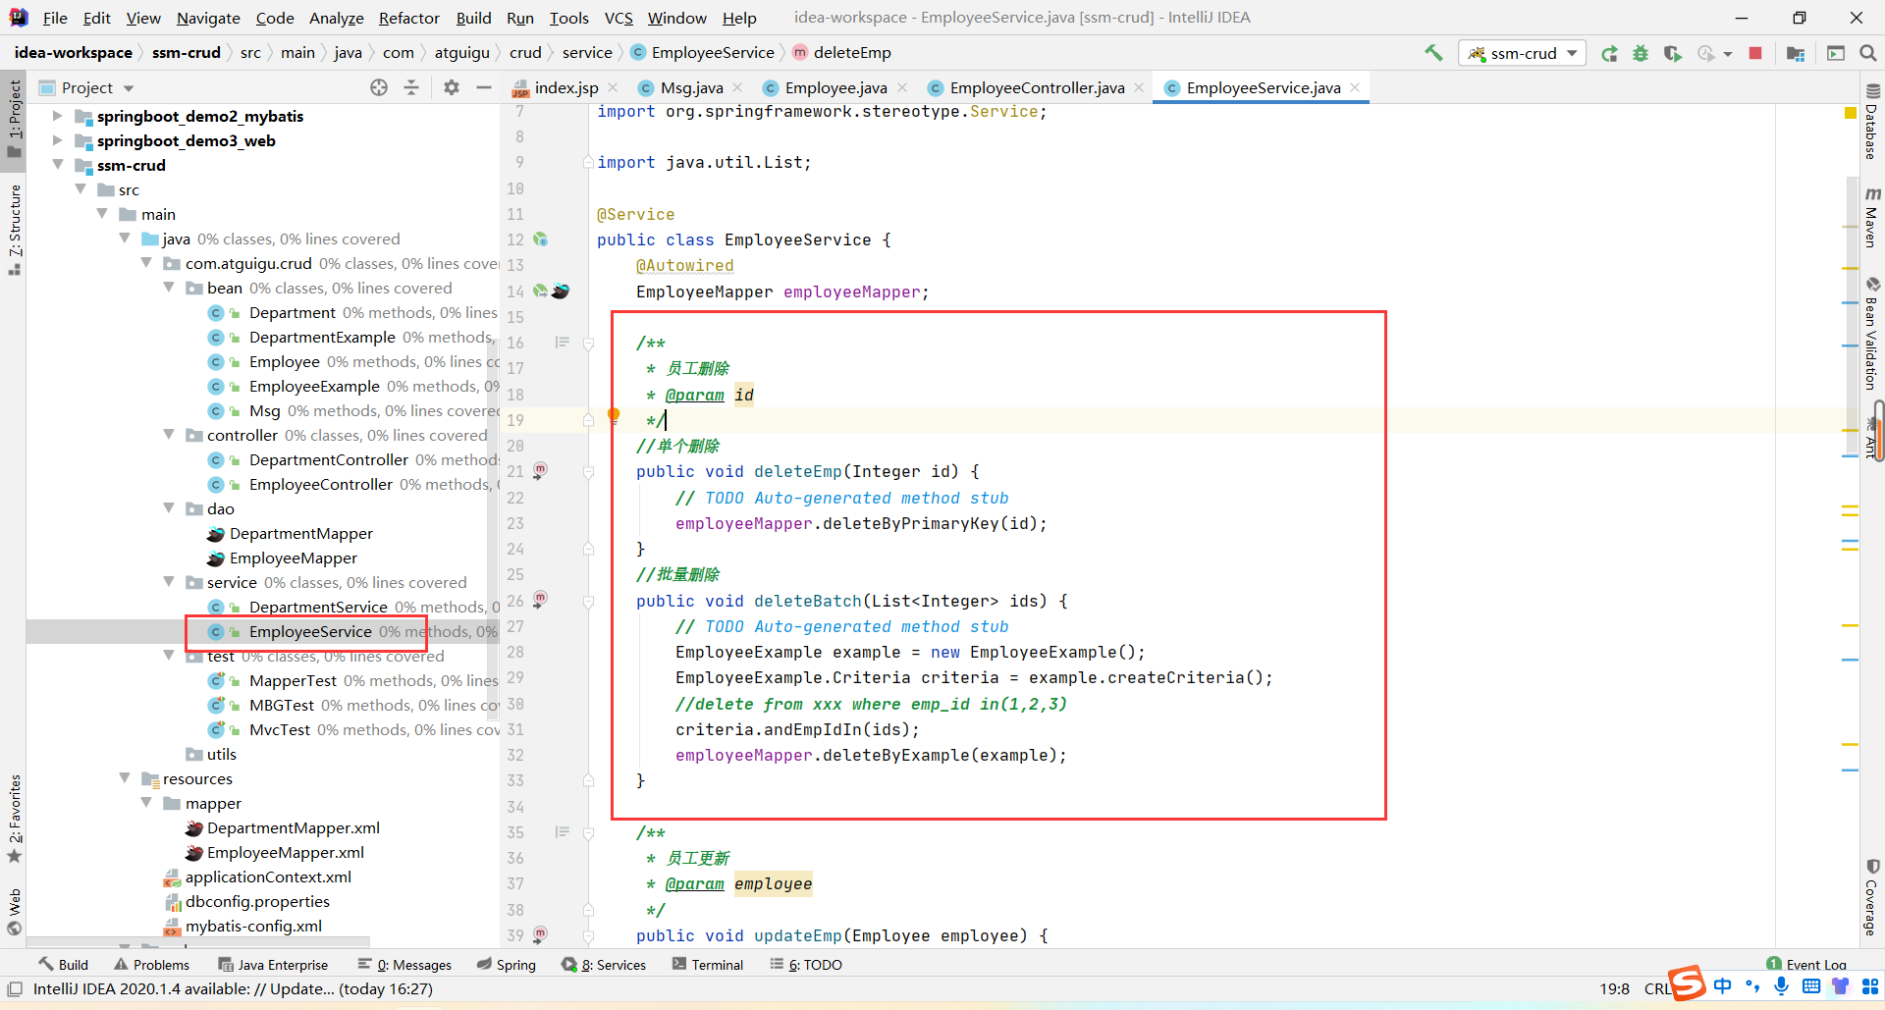The image size is (1885, 1010).
Task: Click the locate-file crosshair icon in Project panel
Action: (x=379, y=87)
